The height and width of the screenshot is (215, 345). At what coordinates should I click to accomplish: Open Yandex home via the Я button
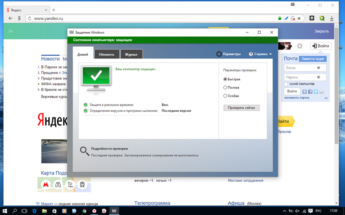click(x=19, y=18)
